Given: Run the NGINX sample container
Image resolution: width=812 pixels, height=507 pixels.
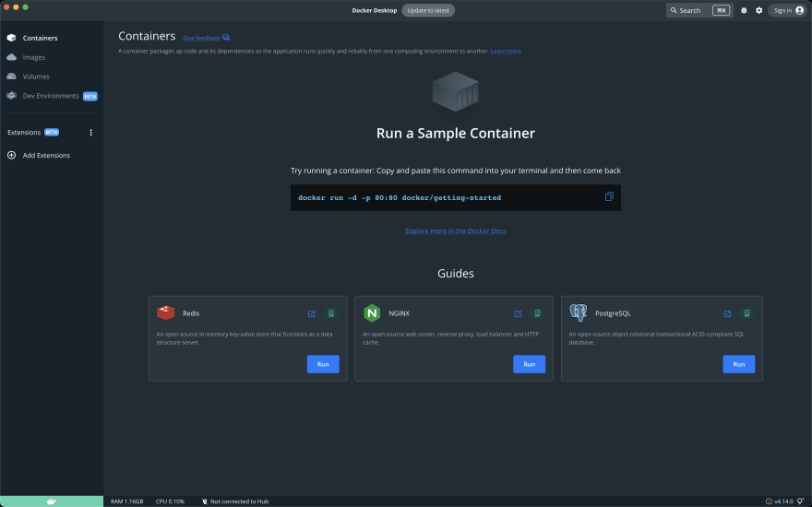Looking at the screenshot, I should 530,364.
